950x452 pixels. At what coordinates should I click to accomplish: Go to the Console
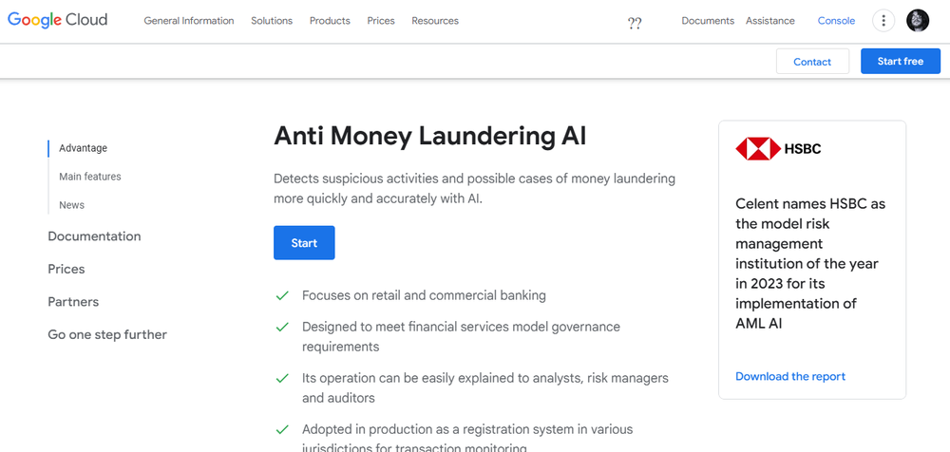tap(836, 21)
